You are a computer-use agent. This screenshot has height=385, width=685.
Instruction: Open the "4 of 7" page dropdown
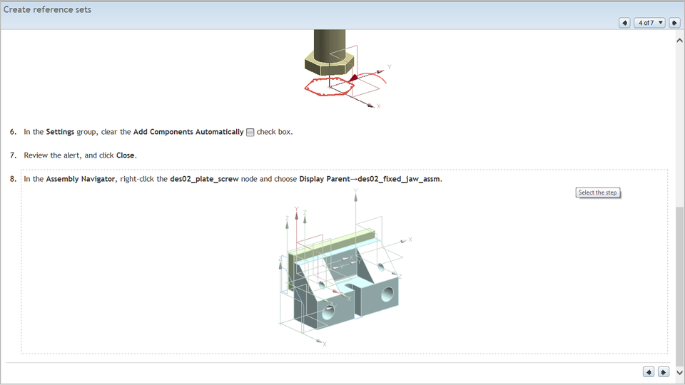point(649,23)
